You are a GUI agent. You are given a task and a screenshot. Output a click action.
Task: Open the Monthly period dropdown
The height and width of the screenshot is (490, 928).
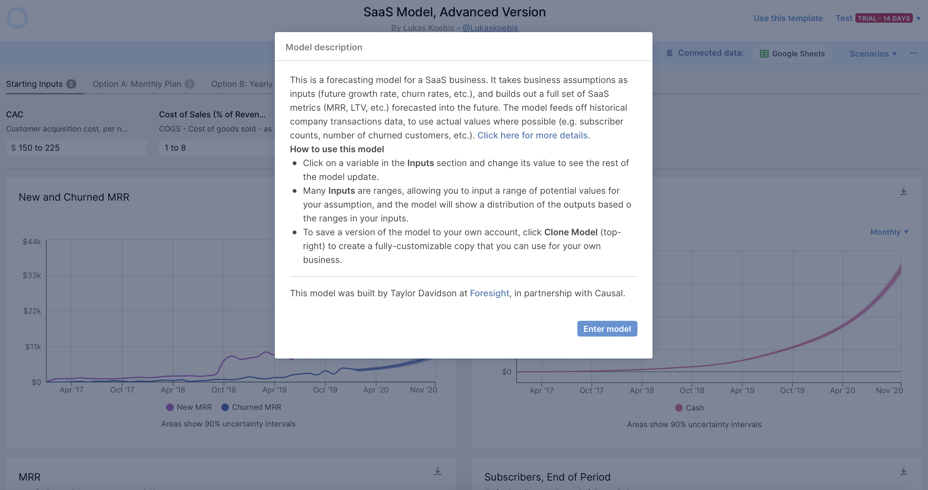[889, 232]
